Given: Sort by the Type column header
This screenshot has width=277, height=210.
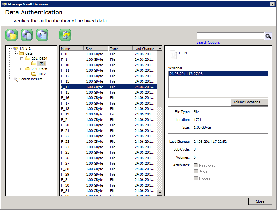Looking at the screenshot, I should point(120,48).
